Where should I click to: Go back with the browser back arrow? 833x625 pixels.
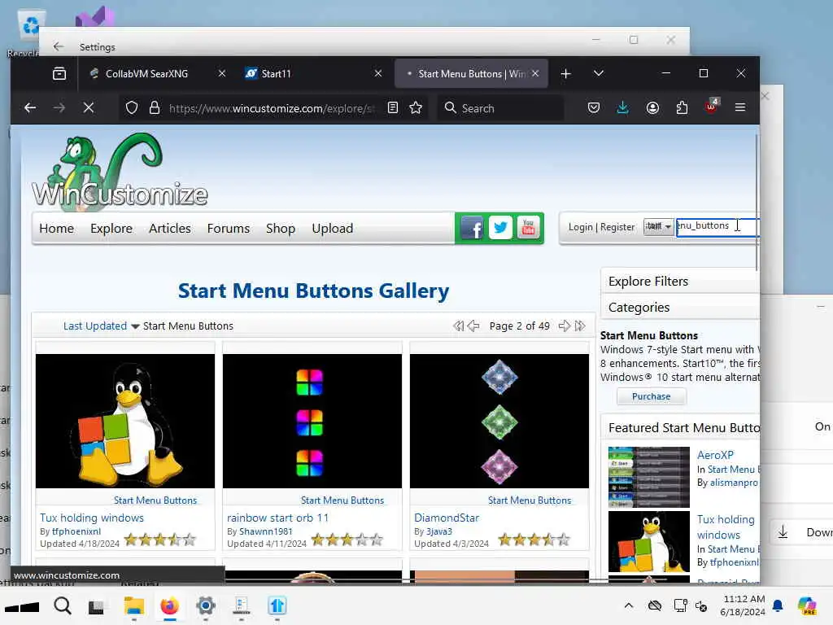pyautogui.click(x=30, y=108)
